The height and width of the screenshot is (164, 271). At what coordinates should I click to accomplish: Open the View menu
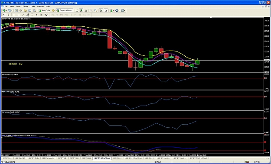click(12, 6)
